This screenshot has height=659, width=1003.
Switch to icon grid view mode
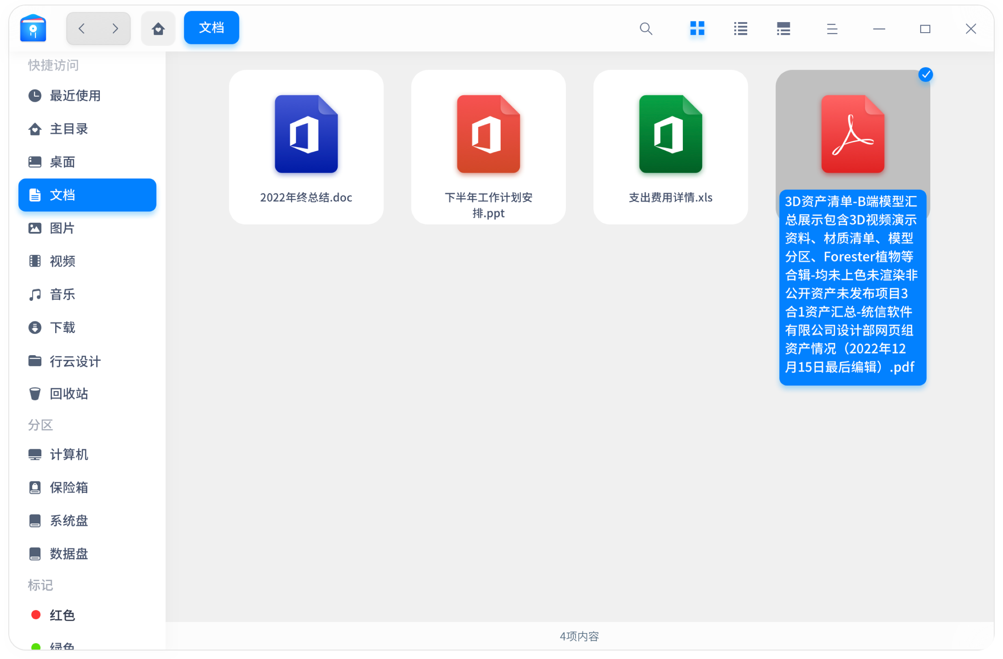[x=697, y=29]
